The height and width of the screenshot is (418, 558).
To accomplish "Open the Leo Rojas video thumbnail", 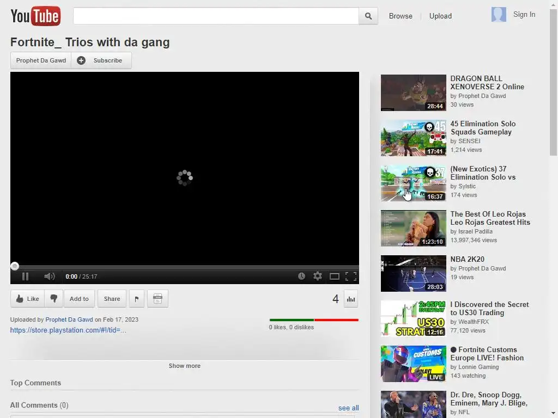I will click(413, 228).
